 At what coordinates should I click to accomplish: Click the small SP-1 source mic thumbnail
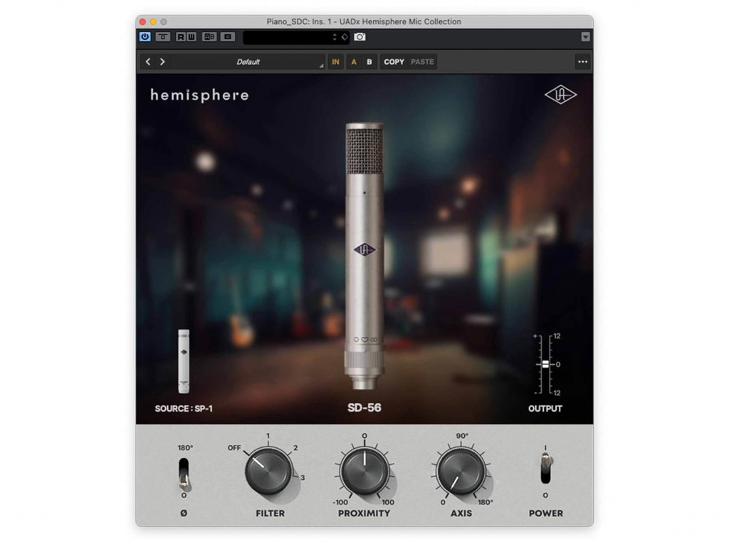coord(184,361)
